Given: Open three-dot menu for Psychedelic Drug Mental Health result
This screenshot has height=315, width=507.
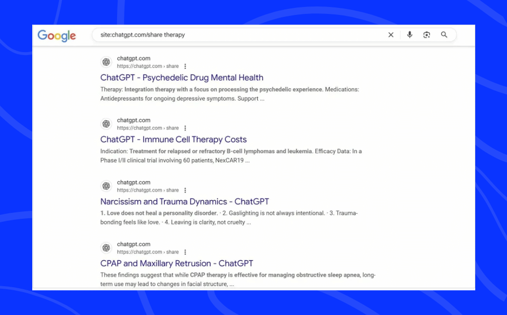Looking at the screenshot, I should (x=185, y=66).
